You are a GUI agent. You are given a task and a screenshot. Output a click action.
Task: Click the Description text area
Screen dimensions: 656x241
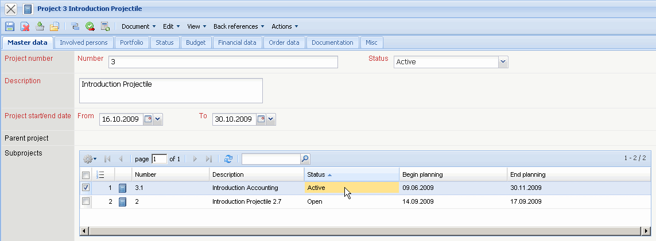point(170,91)
